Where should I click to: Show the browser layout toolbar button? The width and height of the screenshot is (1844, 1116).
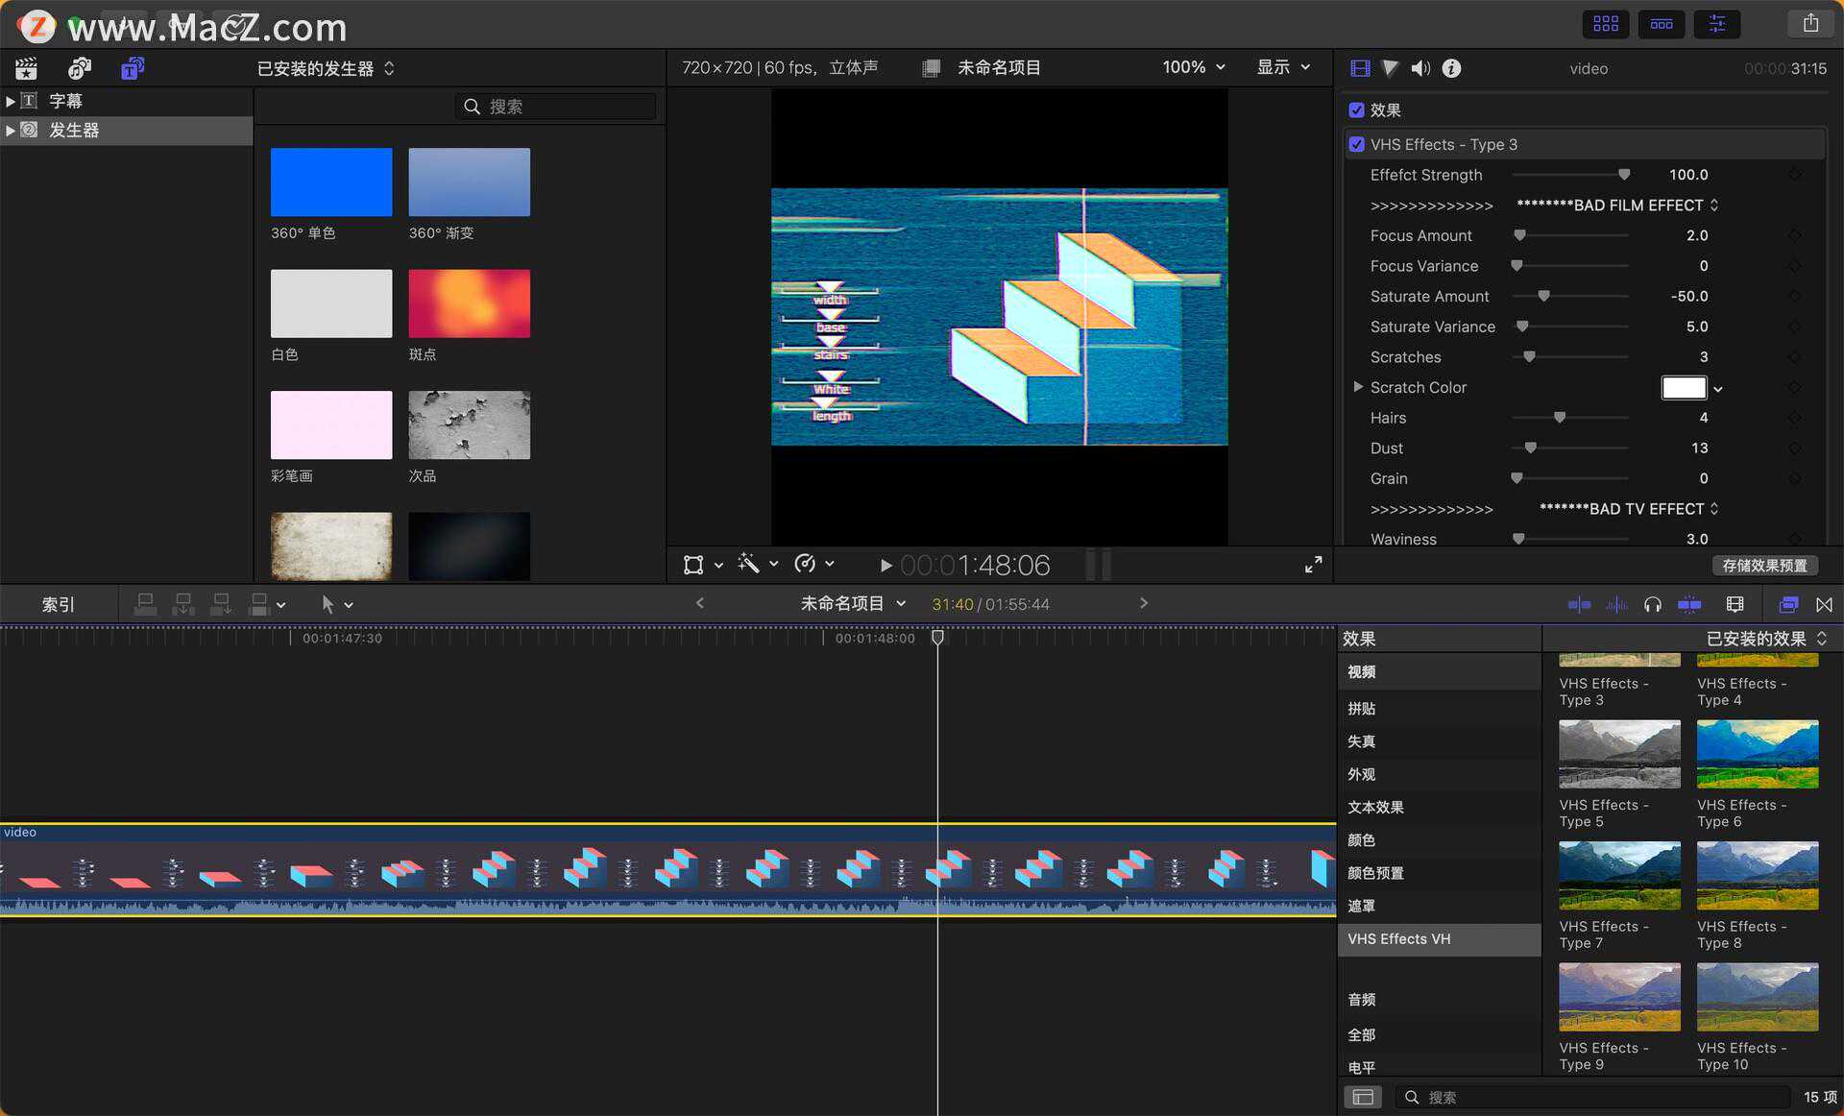pos(1606,24)
